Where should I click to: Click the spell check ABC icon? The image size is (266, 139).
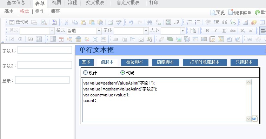[119, 22]
